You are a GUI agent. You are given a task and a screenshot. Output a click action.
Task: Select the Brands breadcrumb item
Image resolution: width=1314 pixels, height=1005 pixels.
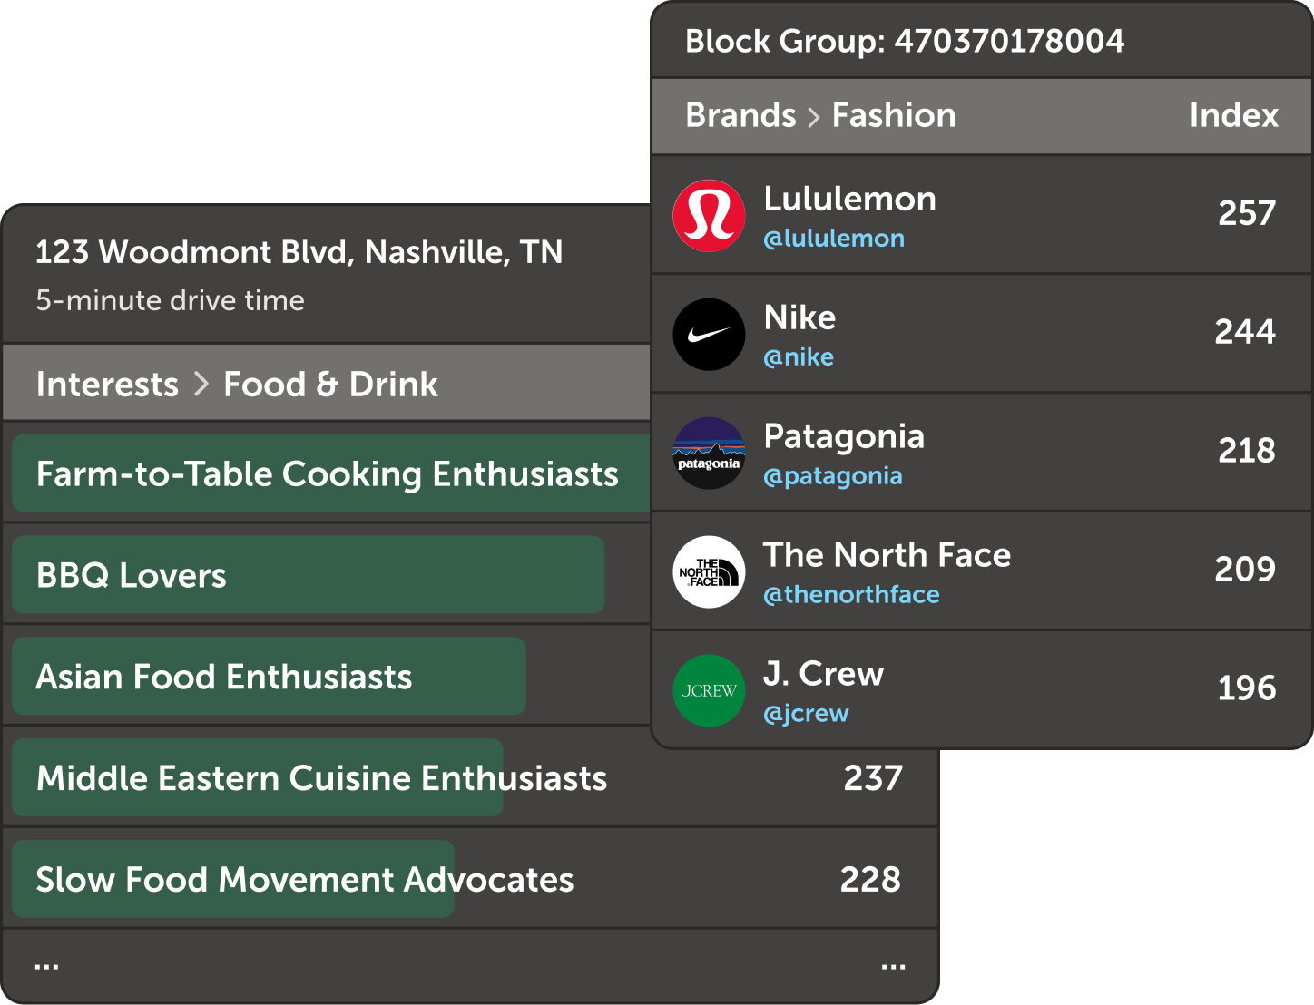pos(740,115)
